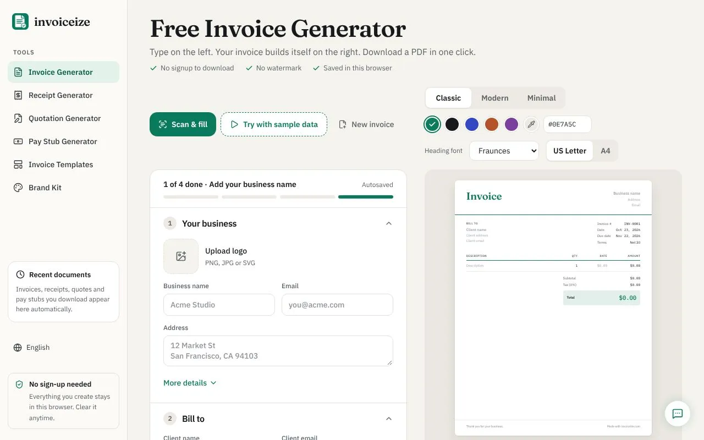
Task: Choose US Letter paper size
Action: 570,151
